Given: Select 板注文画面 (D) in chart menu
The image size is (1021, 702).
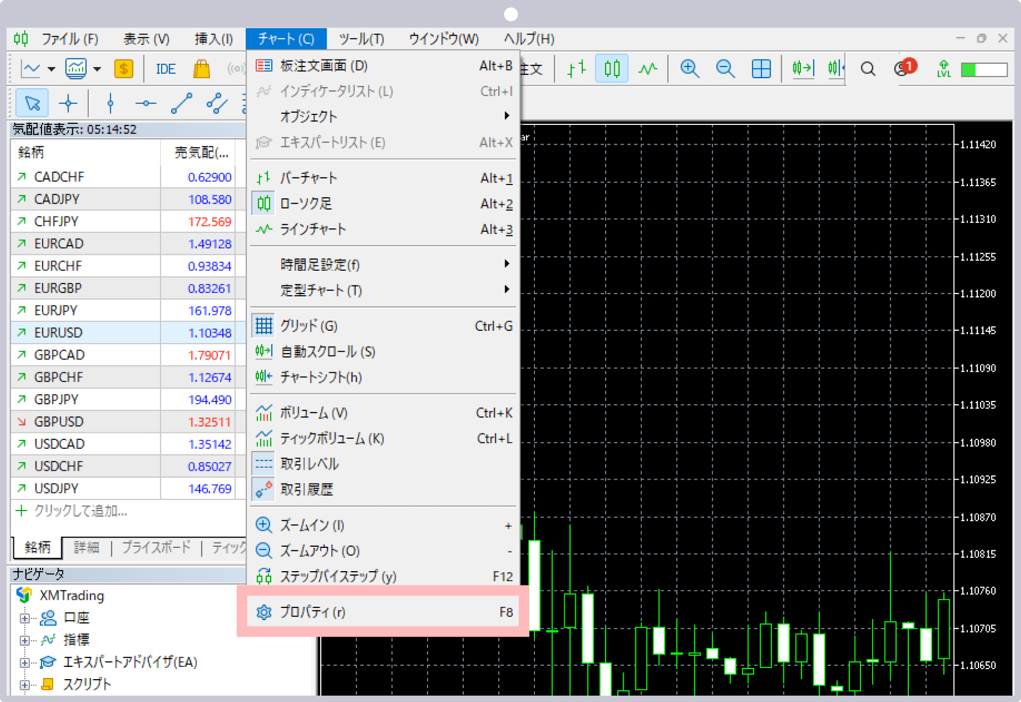Looking at the screenshot, I should point(383,65).
